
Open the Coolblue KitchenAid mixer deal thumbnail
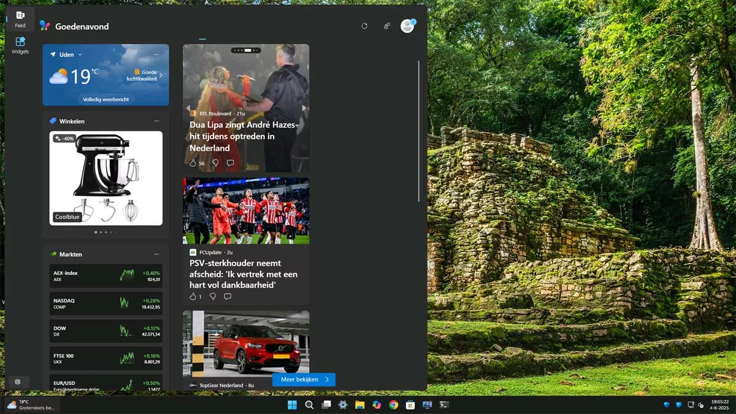click(105, 178)
